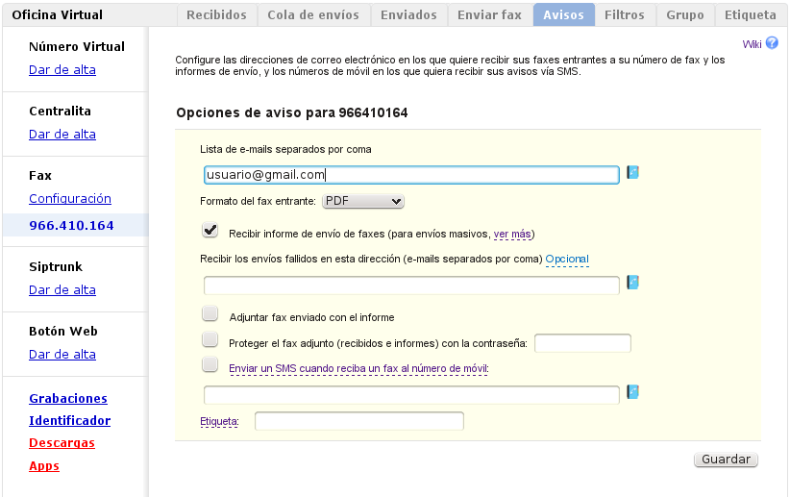
Task: Open the Enviar fax tab
Action: click(x=490, y=15)
